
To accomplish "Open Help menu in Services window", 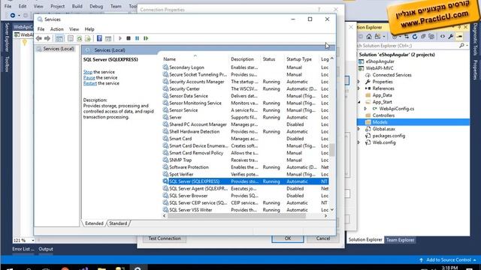I will (89, 29).
